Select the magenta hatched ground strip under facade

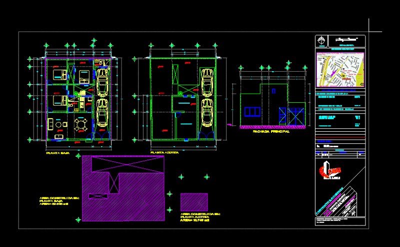(x=272, y=127)
